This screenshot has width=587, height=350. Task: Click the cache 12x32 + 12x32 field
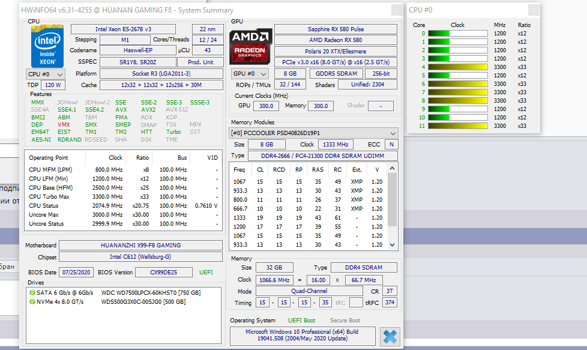point(161,85)
